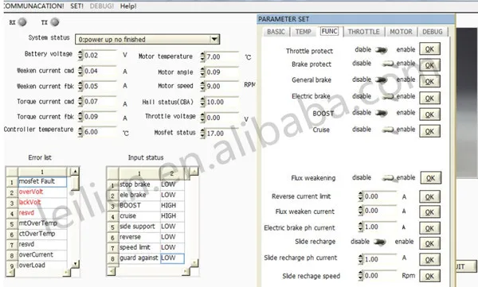This screenshot has width=478, height=287.
Task: Toggle the Cruise switch
Action: (x=389, y=130)
